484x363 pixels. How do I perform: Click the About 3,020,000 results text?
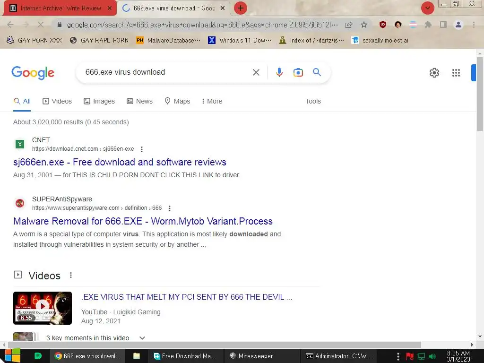point(71,122)
